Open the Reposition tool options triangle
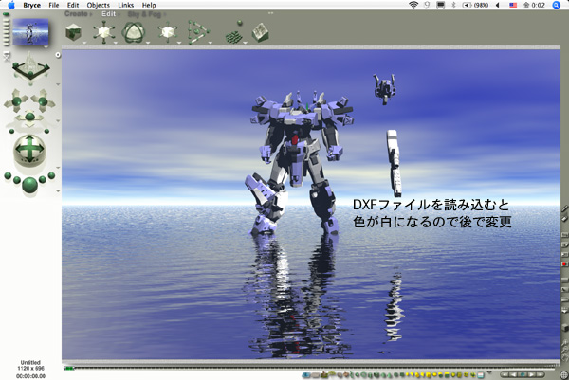The width and height of the screenshot is (569, 380). tap(179, 43)
